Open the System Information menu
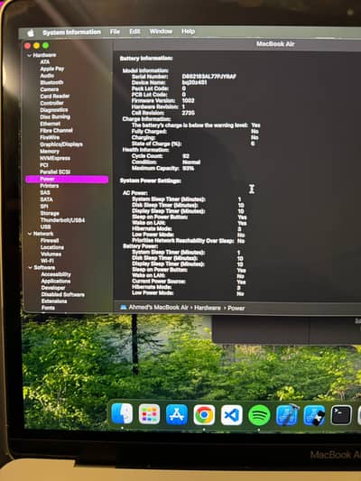The image size is (361, 481). [x=72, y=32]
